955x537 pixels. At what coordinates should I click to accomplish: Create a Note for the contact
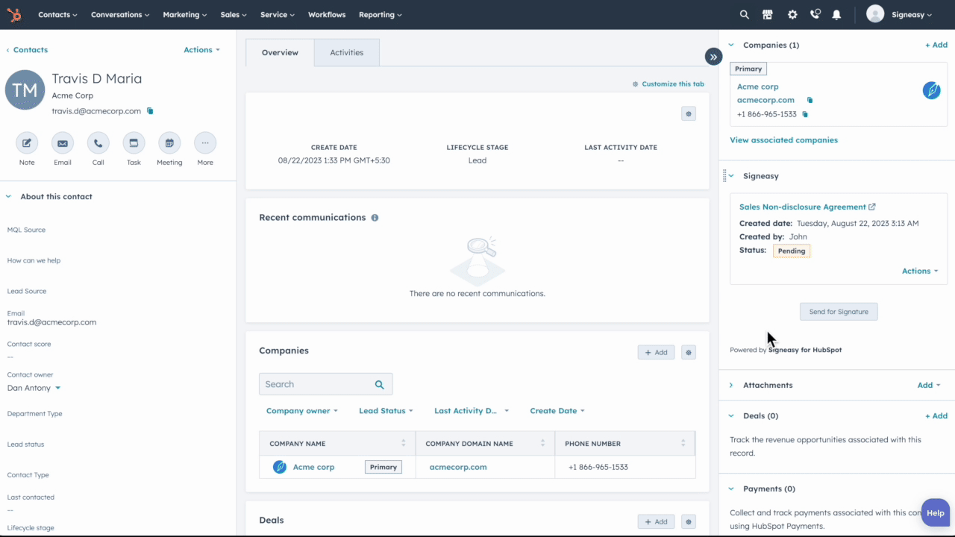point(27,143)
